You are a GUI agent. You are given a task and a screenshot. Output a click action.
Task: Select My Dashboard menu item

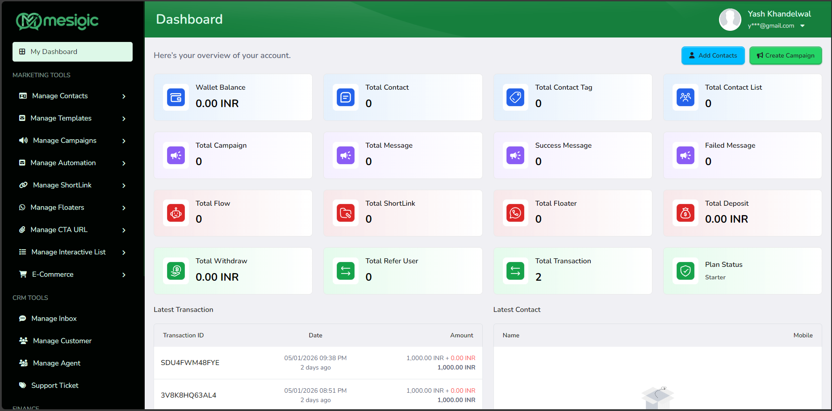[72, 52]
